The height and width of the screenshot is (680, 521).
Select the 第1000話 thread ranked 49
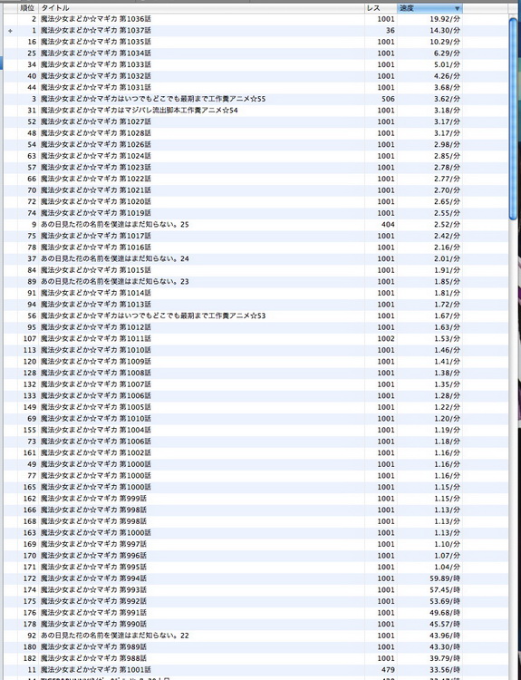(96, 464)
